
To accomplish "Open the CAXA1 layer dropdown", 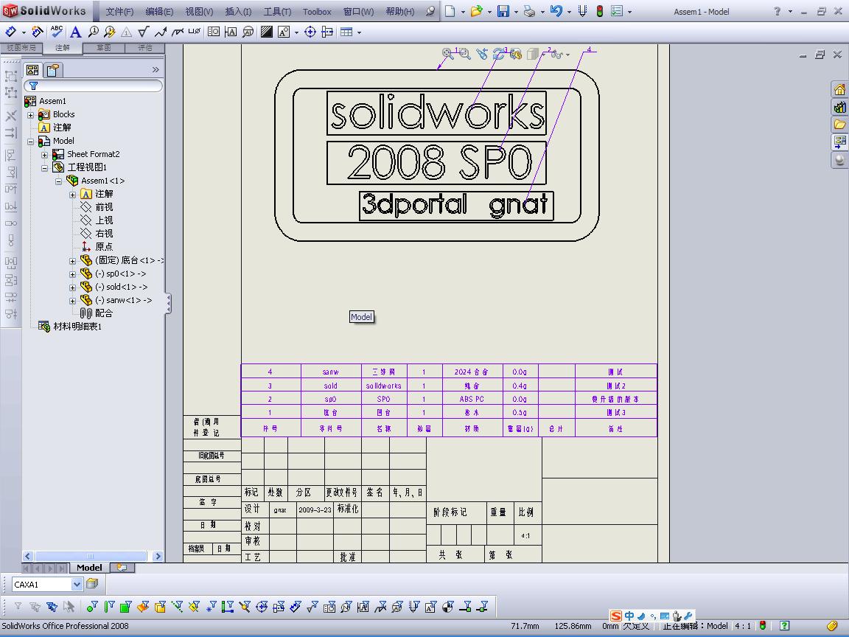I will click(77, 584).
